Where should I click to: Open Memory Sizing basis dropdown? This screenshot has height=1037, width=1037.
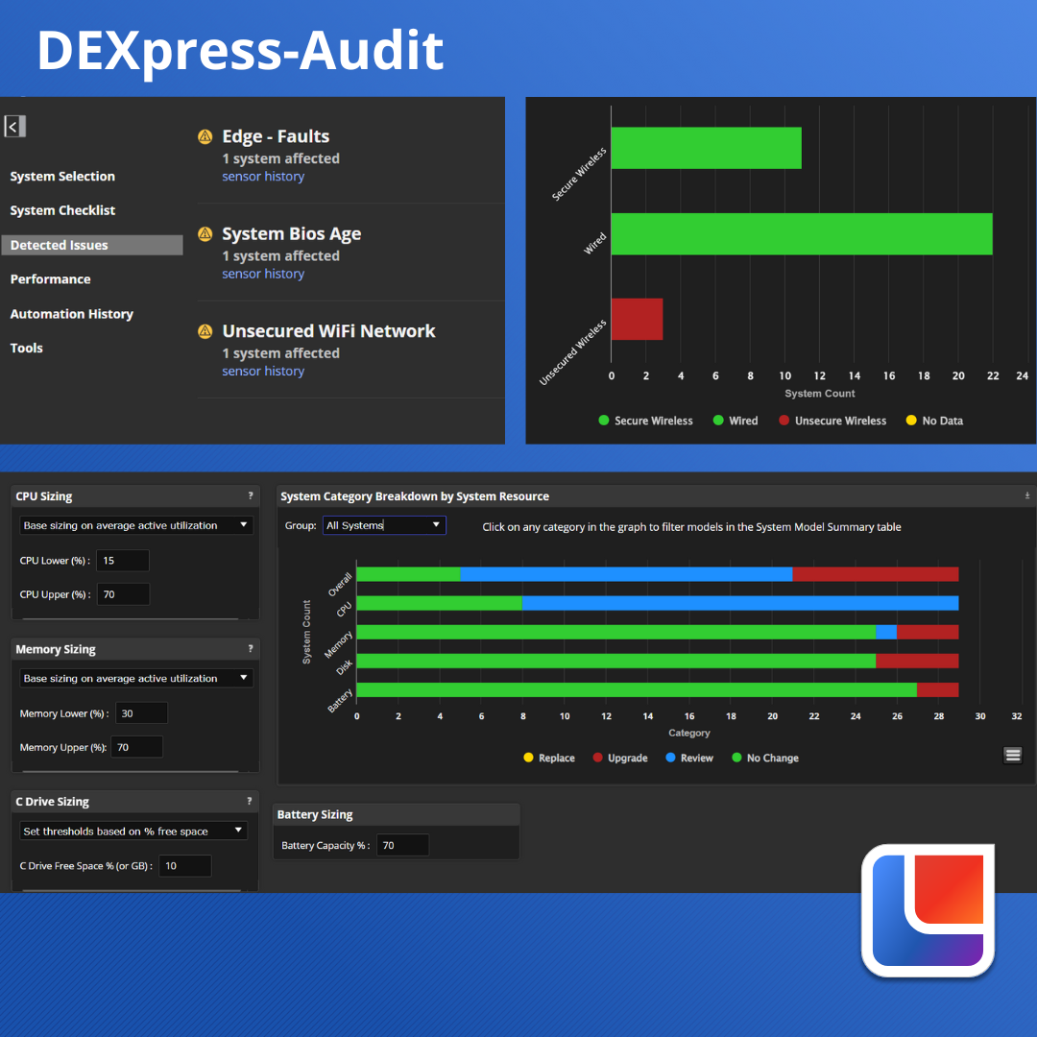click(x=136, y=678)
